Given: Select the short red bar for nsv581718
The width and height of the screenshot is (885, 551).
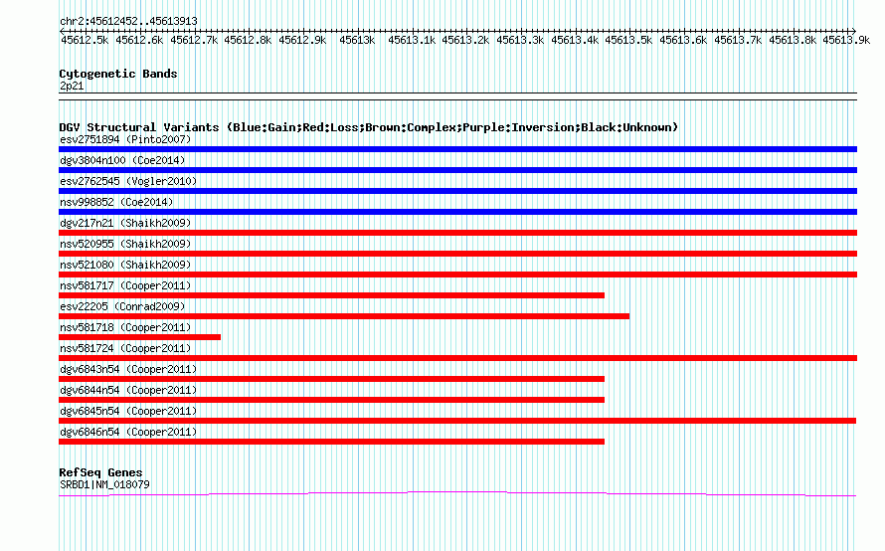Looking at the screenshot, I should pos(140,337).
